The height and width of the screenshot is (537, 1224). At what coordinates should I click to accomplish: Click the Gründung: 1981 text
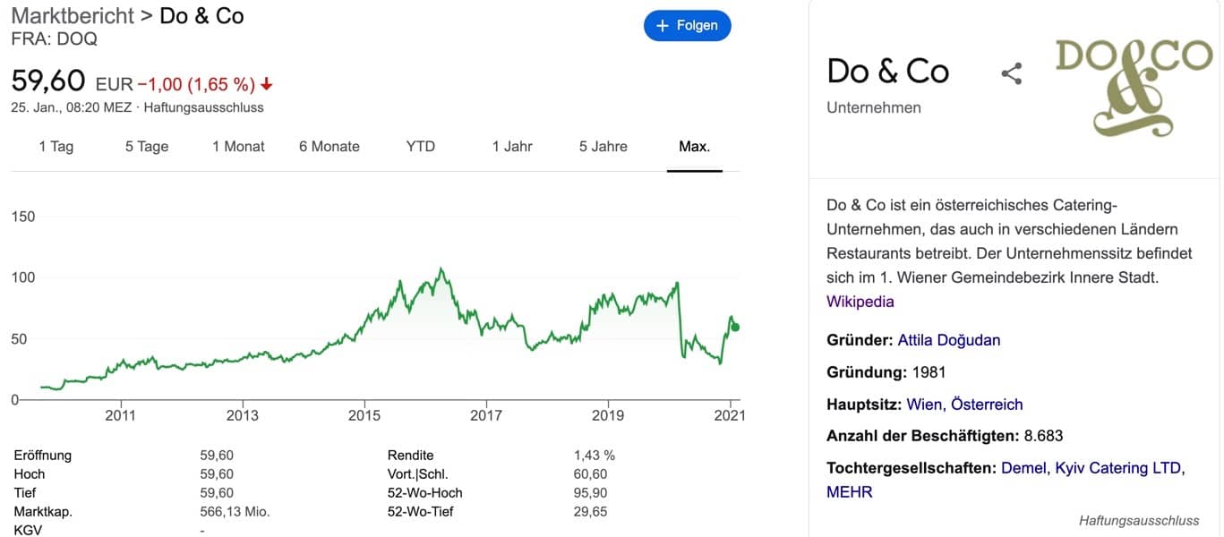tap(886, 372)
